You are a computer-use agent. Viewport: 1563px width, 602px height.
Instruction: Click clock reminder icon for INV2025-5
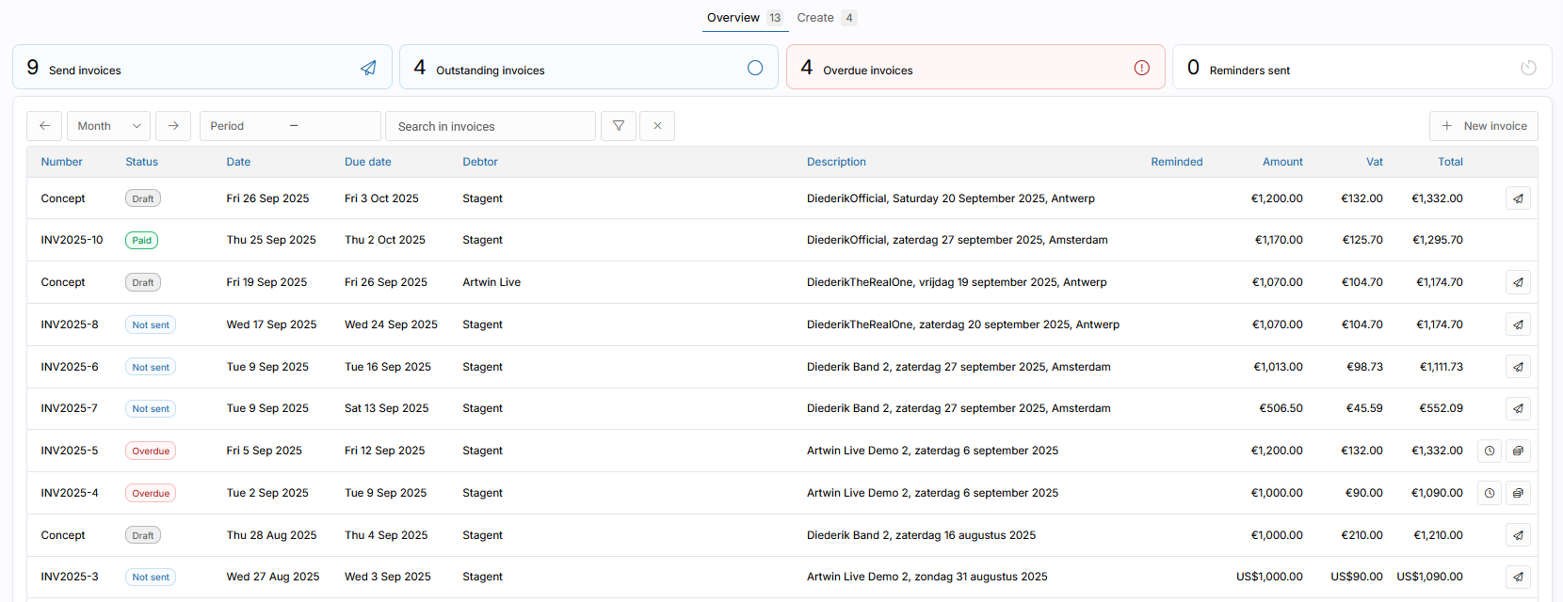(x=1490, y=451)
